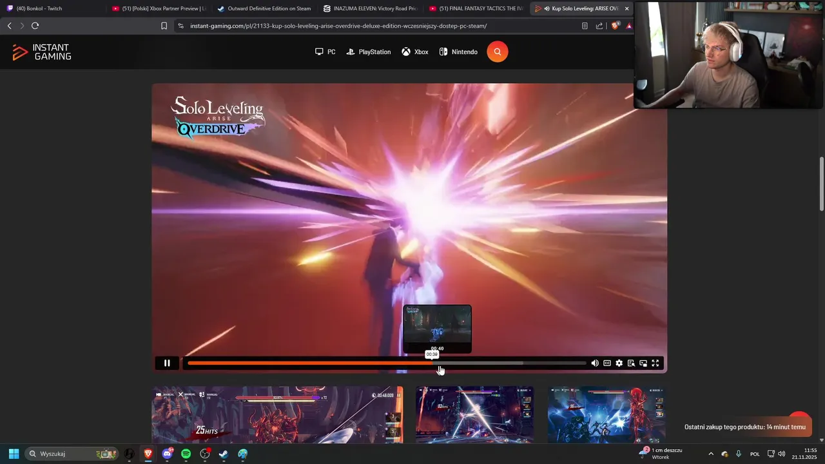Switch to the Xbox Partner Preview tab
The width and height of the screenshot is (825, 464).
coord(159,8)
